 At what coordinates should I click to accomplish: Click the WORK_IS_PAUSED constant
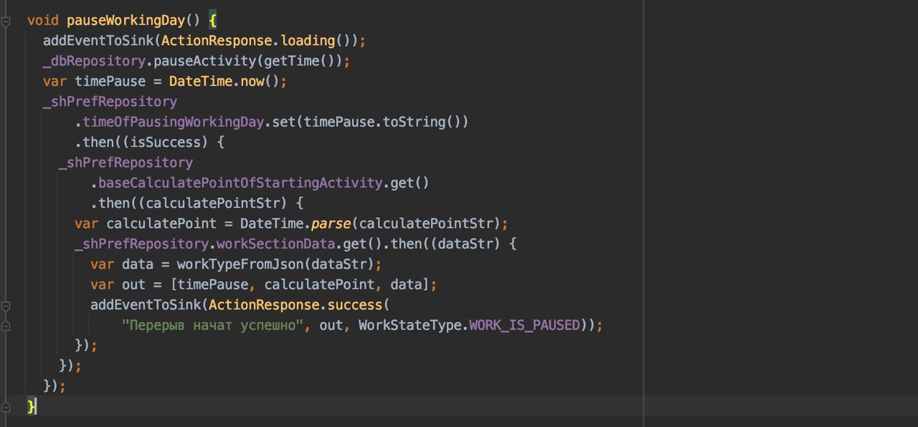(x=524, y=325)
